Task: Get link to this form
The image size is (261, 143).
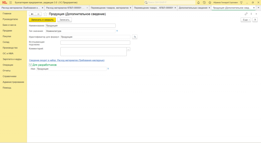Action: [x=246, y=14]
